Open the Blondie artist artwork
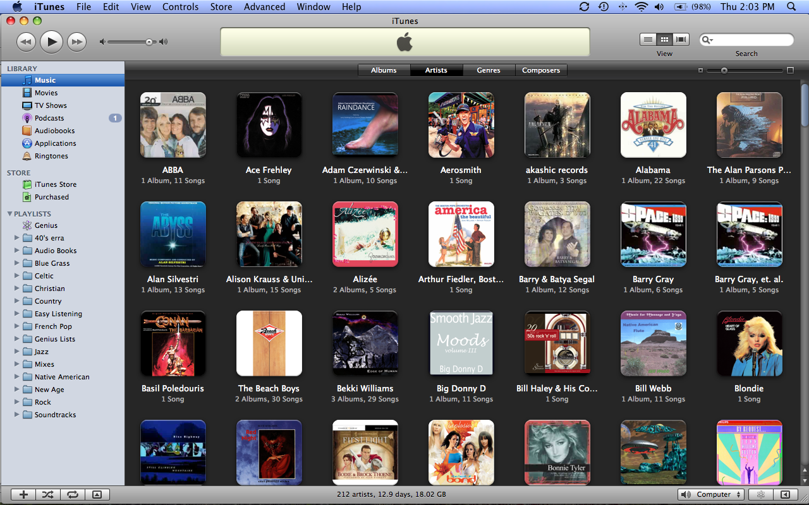This screenshot has width=809, height=505. pos(750,343)
